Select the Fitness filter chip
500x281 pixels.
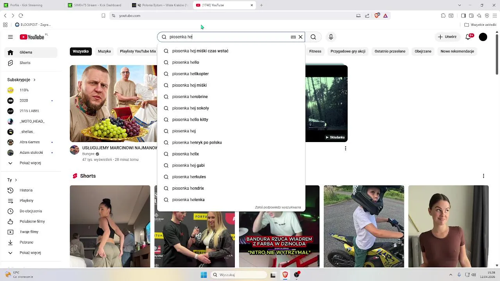[315, 51]
